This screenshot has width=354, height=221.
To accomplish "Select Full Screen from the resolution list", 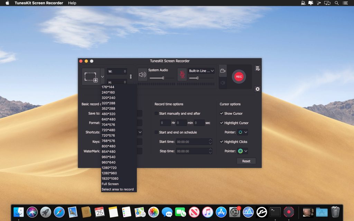I will click(111, 184).
